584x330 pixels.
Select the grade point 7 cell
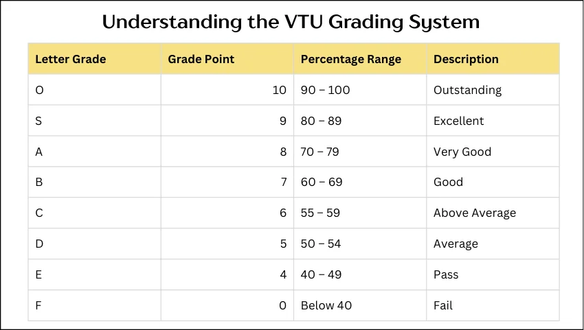point(283,182)
